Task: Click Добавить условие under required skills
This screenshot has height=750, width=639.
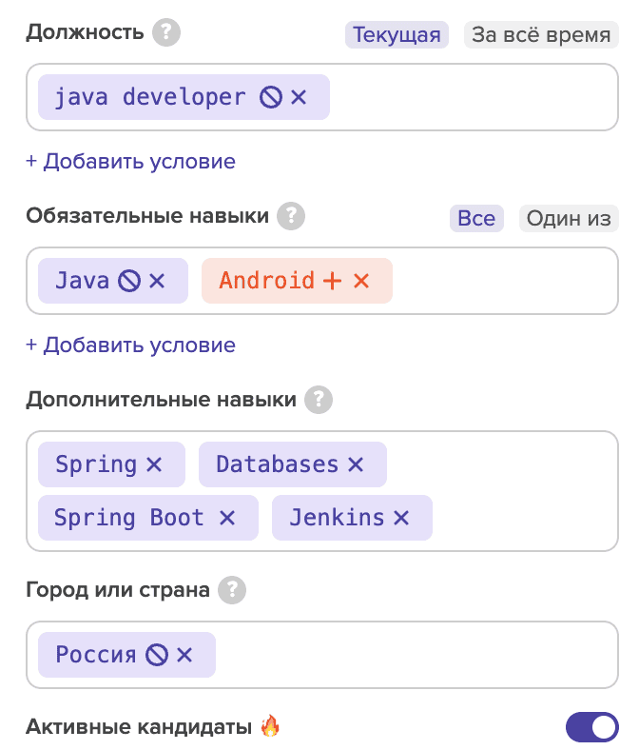Action: click(x=130, y=345)
